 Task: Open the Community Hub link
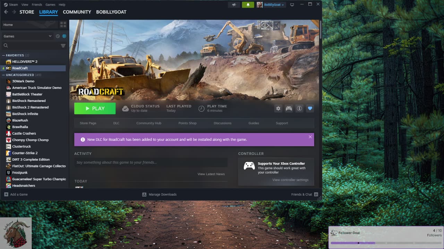149,123
